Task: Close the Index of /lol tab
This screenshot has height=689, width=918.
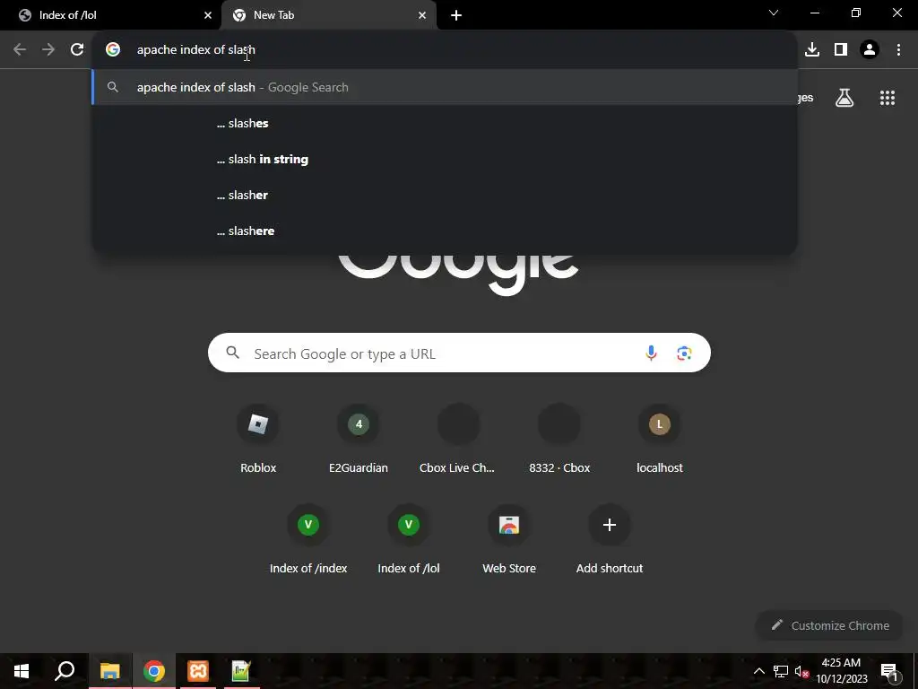Action: point(208,15)
